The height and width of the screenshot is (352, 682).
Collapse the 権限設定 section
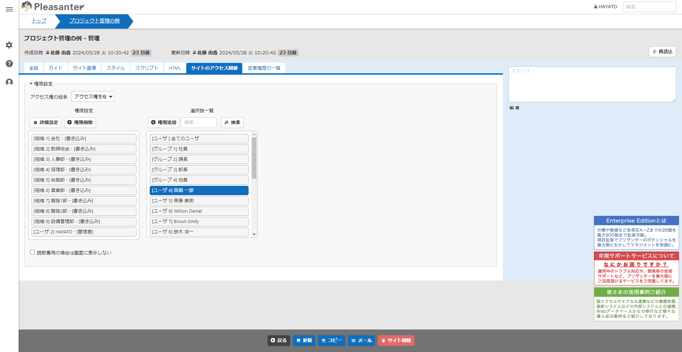tap(41, 84)
